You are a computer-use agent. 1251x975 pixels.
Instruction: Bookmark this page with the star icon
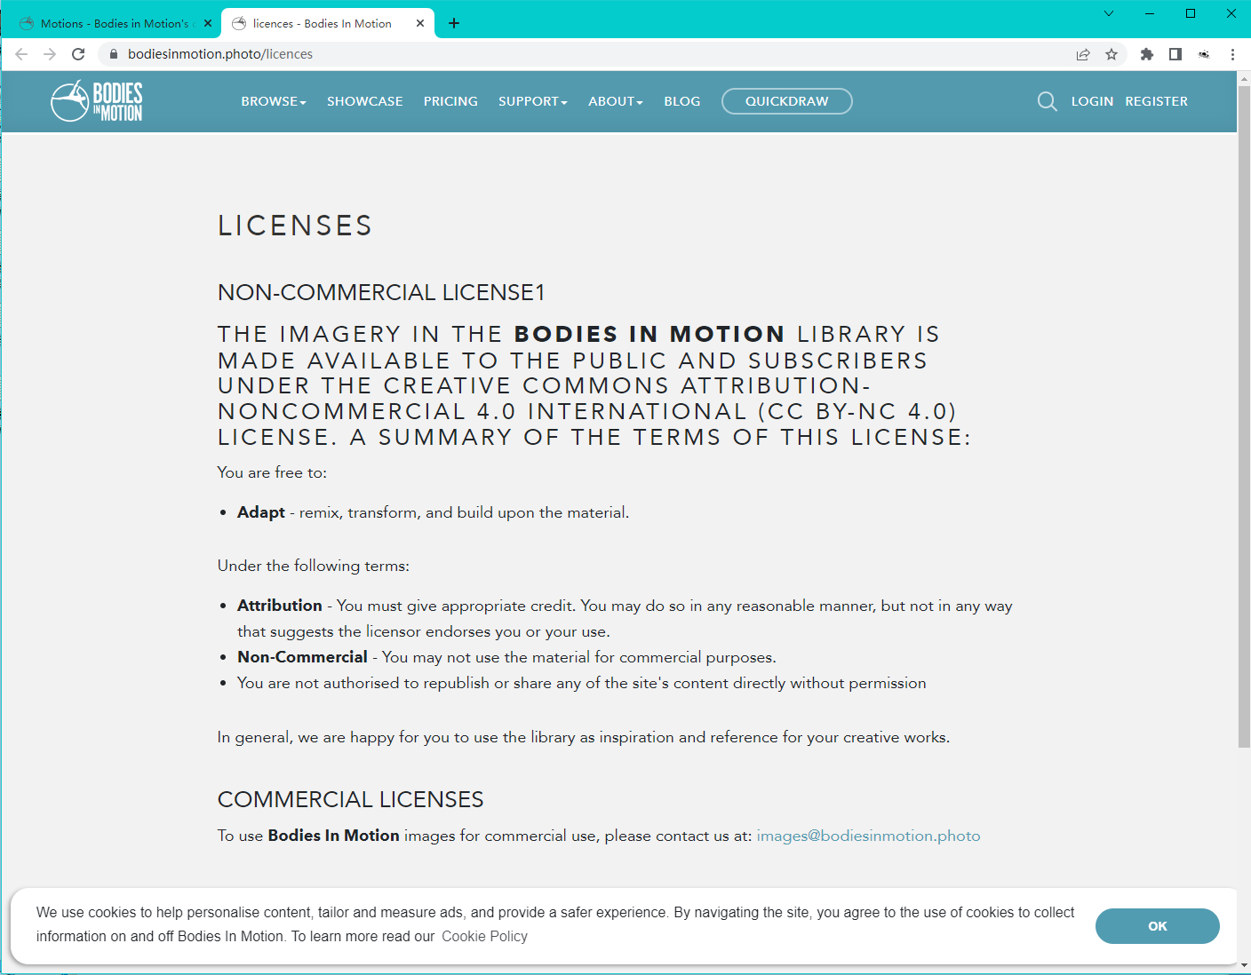1112,54
